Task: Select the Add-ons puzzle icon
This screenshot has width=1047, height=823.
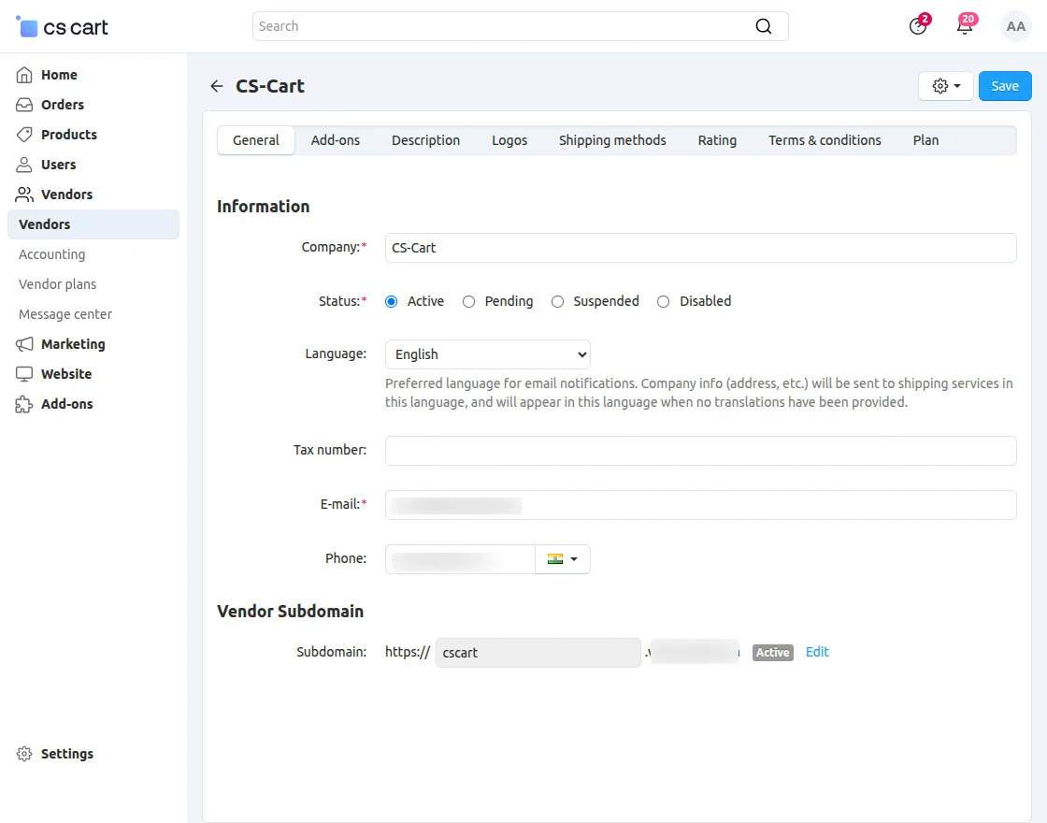Action: coord(25,404)
